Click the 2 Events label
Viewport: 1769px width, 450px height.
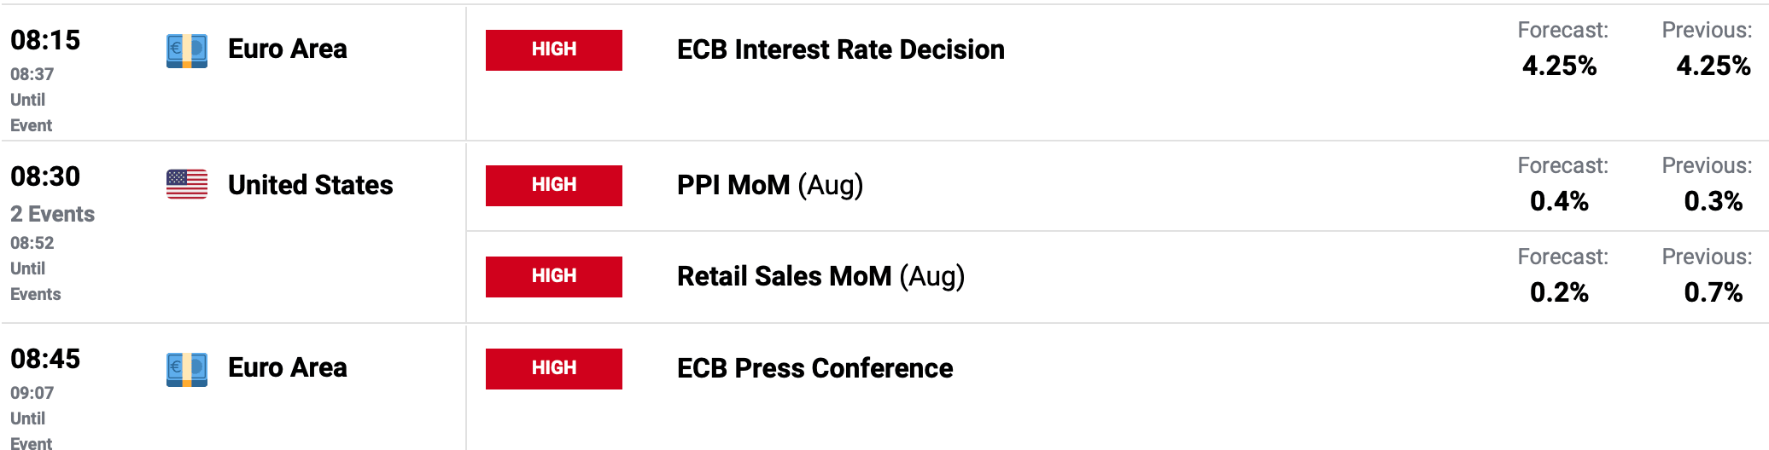click(x=52, y=214)
